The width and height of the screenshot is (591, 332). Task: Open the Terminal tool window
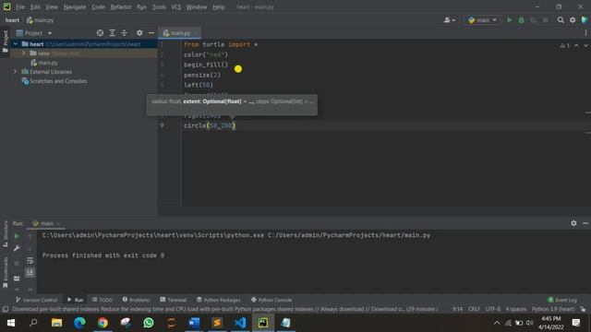pos(173,300)
